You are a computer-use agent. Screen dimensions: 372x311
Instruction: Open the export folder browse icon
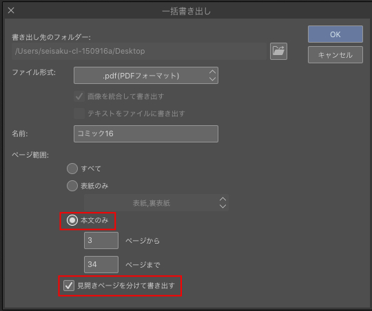pos(278,51)
